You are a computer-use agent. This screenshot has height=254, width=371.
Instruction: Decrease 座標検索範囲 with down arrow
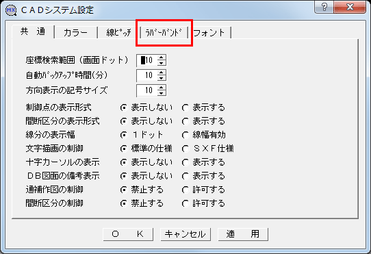point(162,63)
